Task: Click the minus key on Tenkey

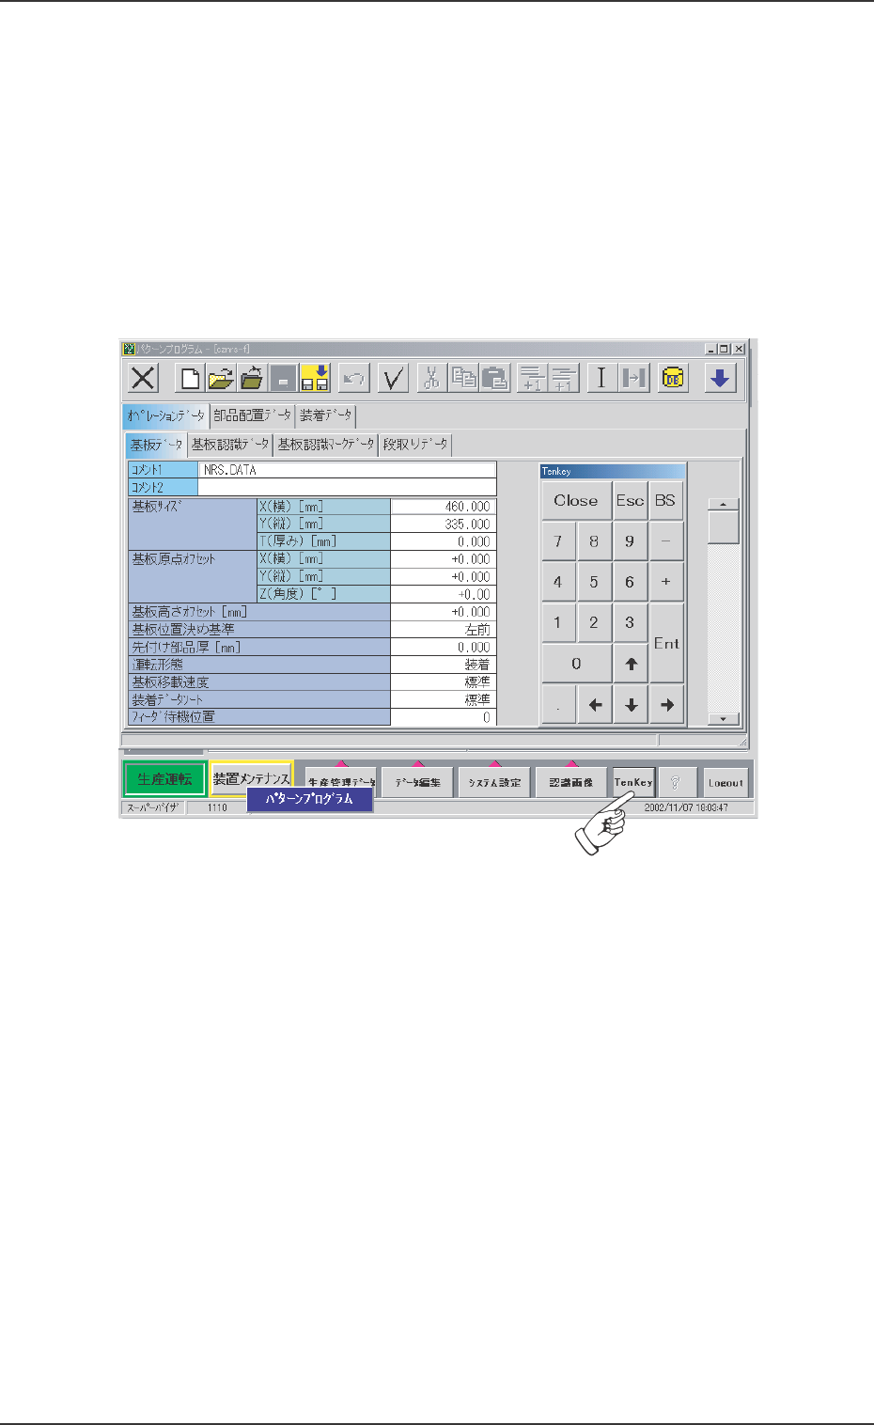Action: pos(666,541)
